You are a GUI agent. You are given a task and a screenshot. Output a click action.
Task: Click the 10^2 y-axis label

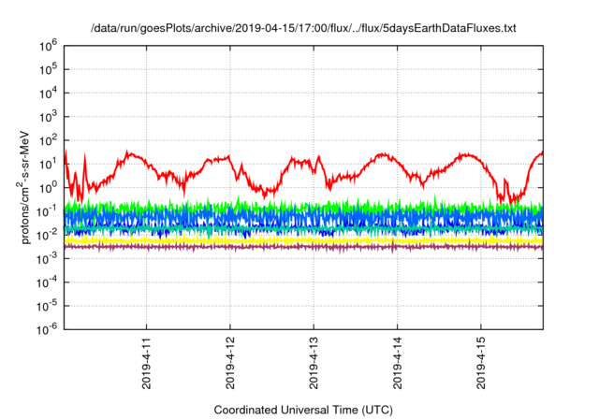(x=48, y=141)
